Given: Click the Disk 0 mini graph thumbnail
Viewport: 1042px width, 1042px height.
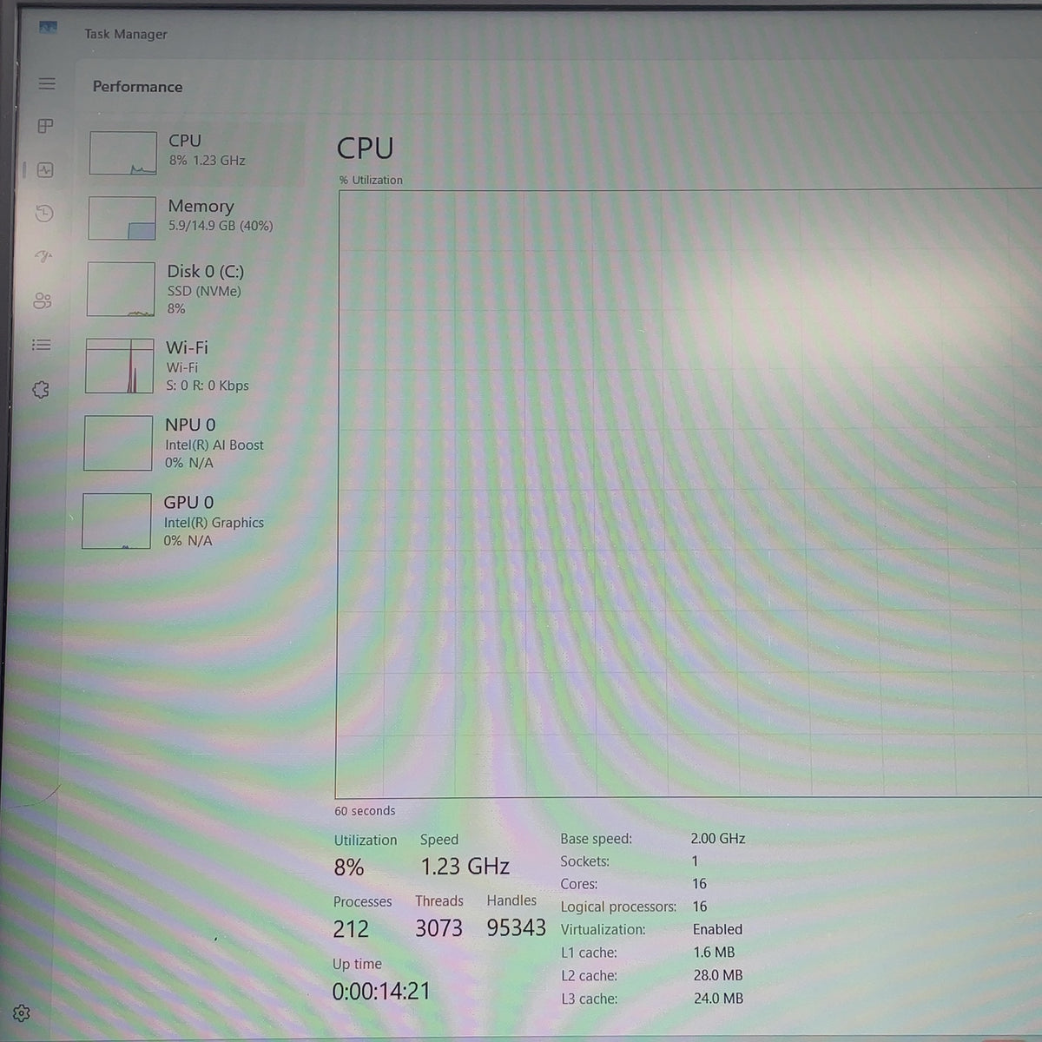Looking at the screenshot, I should tap(121, 290).
